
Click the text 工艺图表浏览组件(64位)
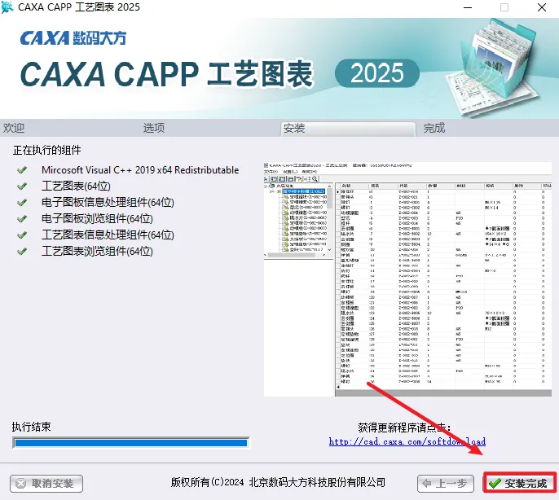point(97,252)
